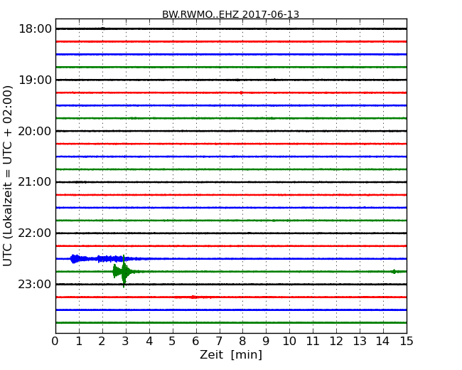Screen dimensions: 462x370
Task: Click the 4 tick on the minute axis
Action: (149, 341)
